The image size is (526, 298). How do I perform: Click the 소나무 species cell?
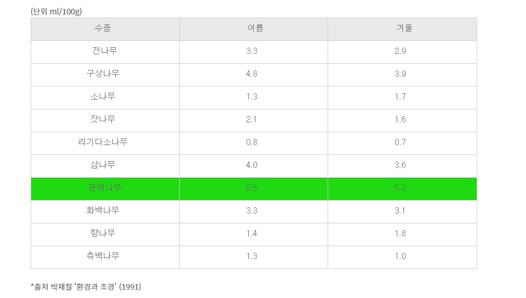tap(105, 98)
